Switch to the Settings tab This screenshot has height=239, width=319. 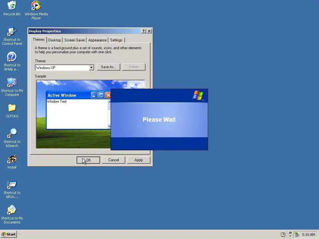117,40
